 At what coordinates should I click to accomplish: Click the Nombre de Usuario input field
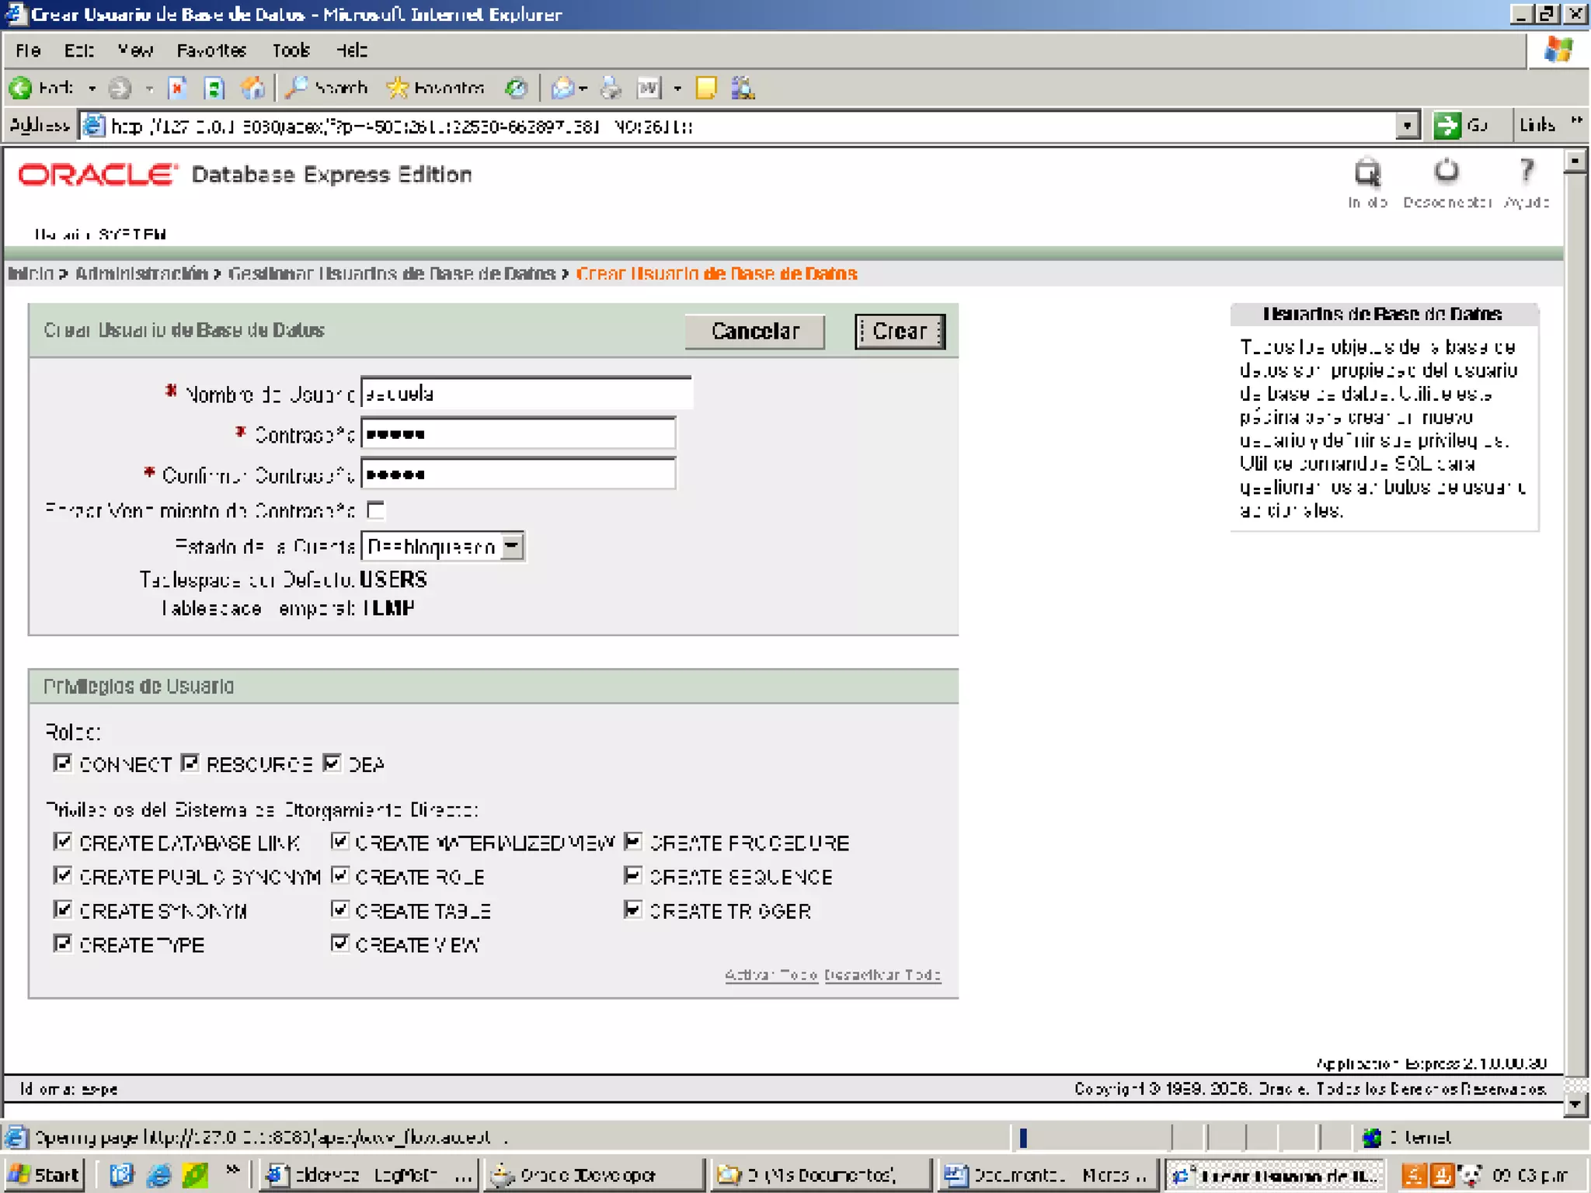526,394
